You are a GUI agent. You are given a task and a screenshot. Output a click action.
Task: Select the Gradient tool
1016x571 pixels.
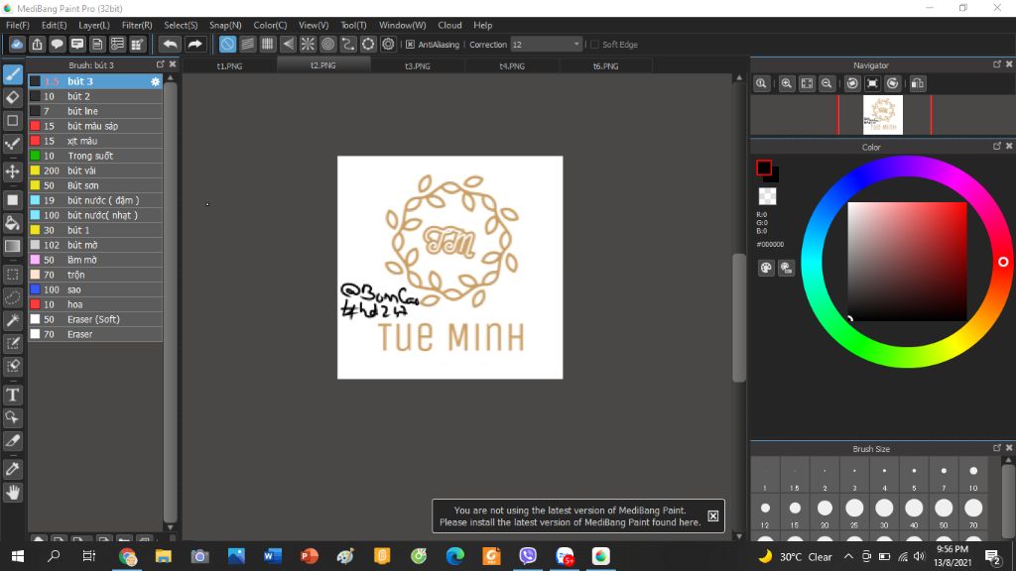tap(13, 246)
